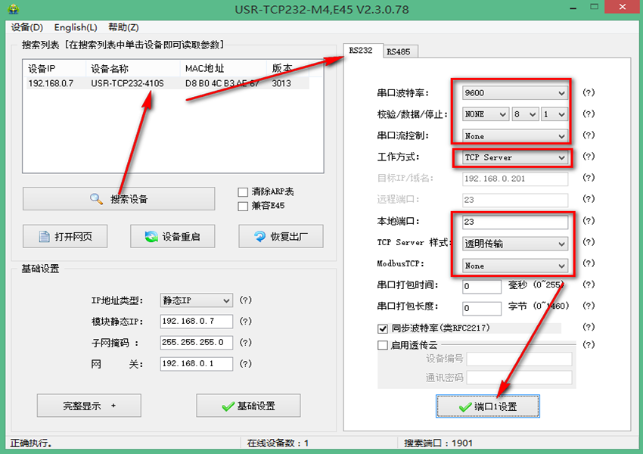Click the 本地端口 input field
The width and height of the screenshot is (643, 454).
click(514, 222)
